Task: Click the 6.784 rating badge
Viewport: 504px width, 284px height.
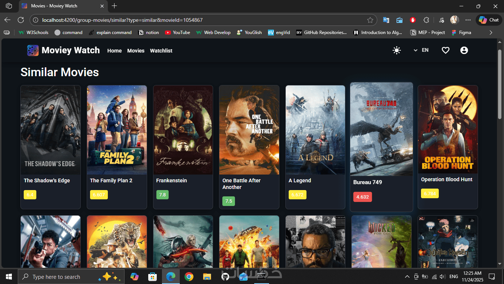Action: tap(430, 193)
